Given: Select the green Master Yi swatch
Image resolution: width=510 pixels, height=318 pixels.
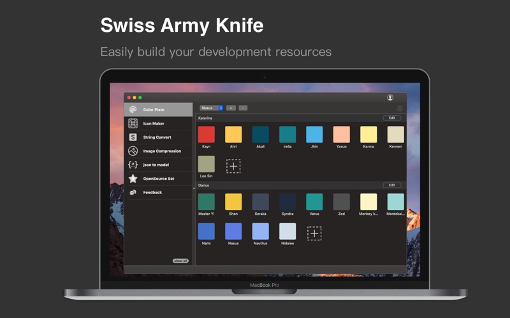Looking at the screenshot, I should 206,202.
